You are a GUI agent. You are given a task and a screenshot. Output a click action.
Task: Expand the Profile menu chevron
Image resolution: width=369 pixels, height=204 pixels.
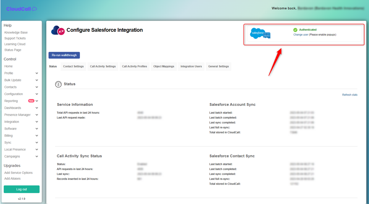[37, 73]
